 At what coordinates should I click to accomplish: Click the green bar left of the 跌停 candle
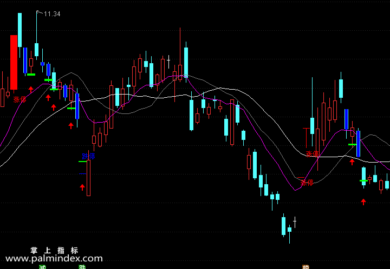[82, 162]
